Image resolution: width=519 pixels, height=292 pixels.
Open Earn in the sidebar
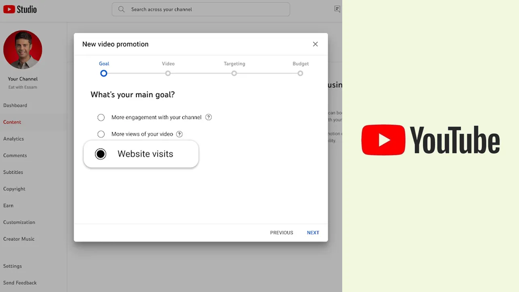8,206
